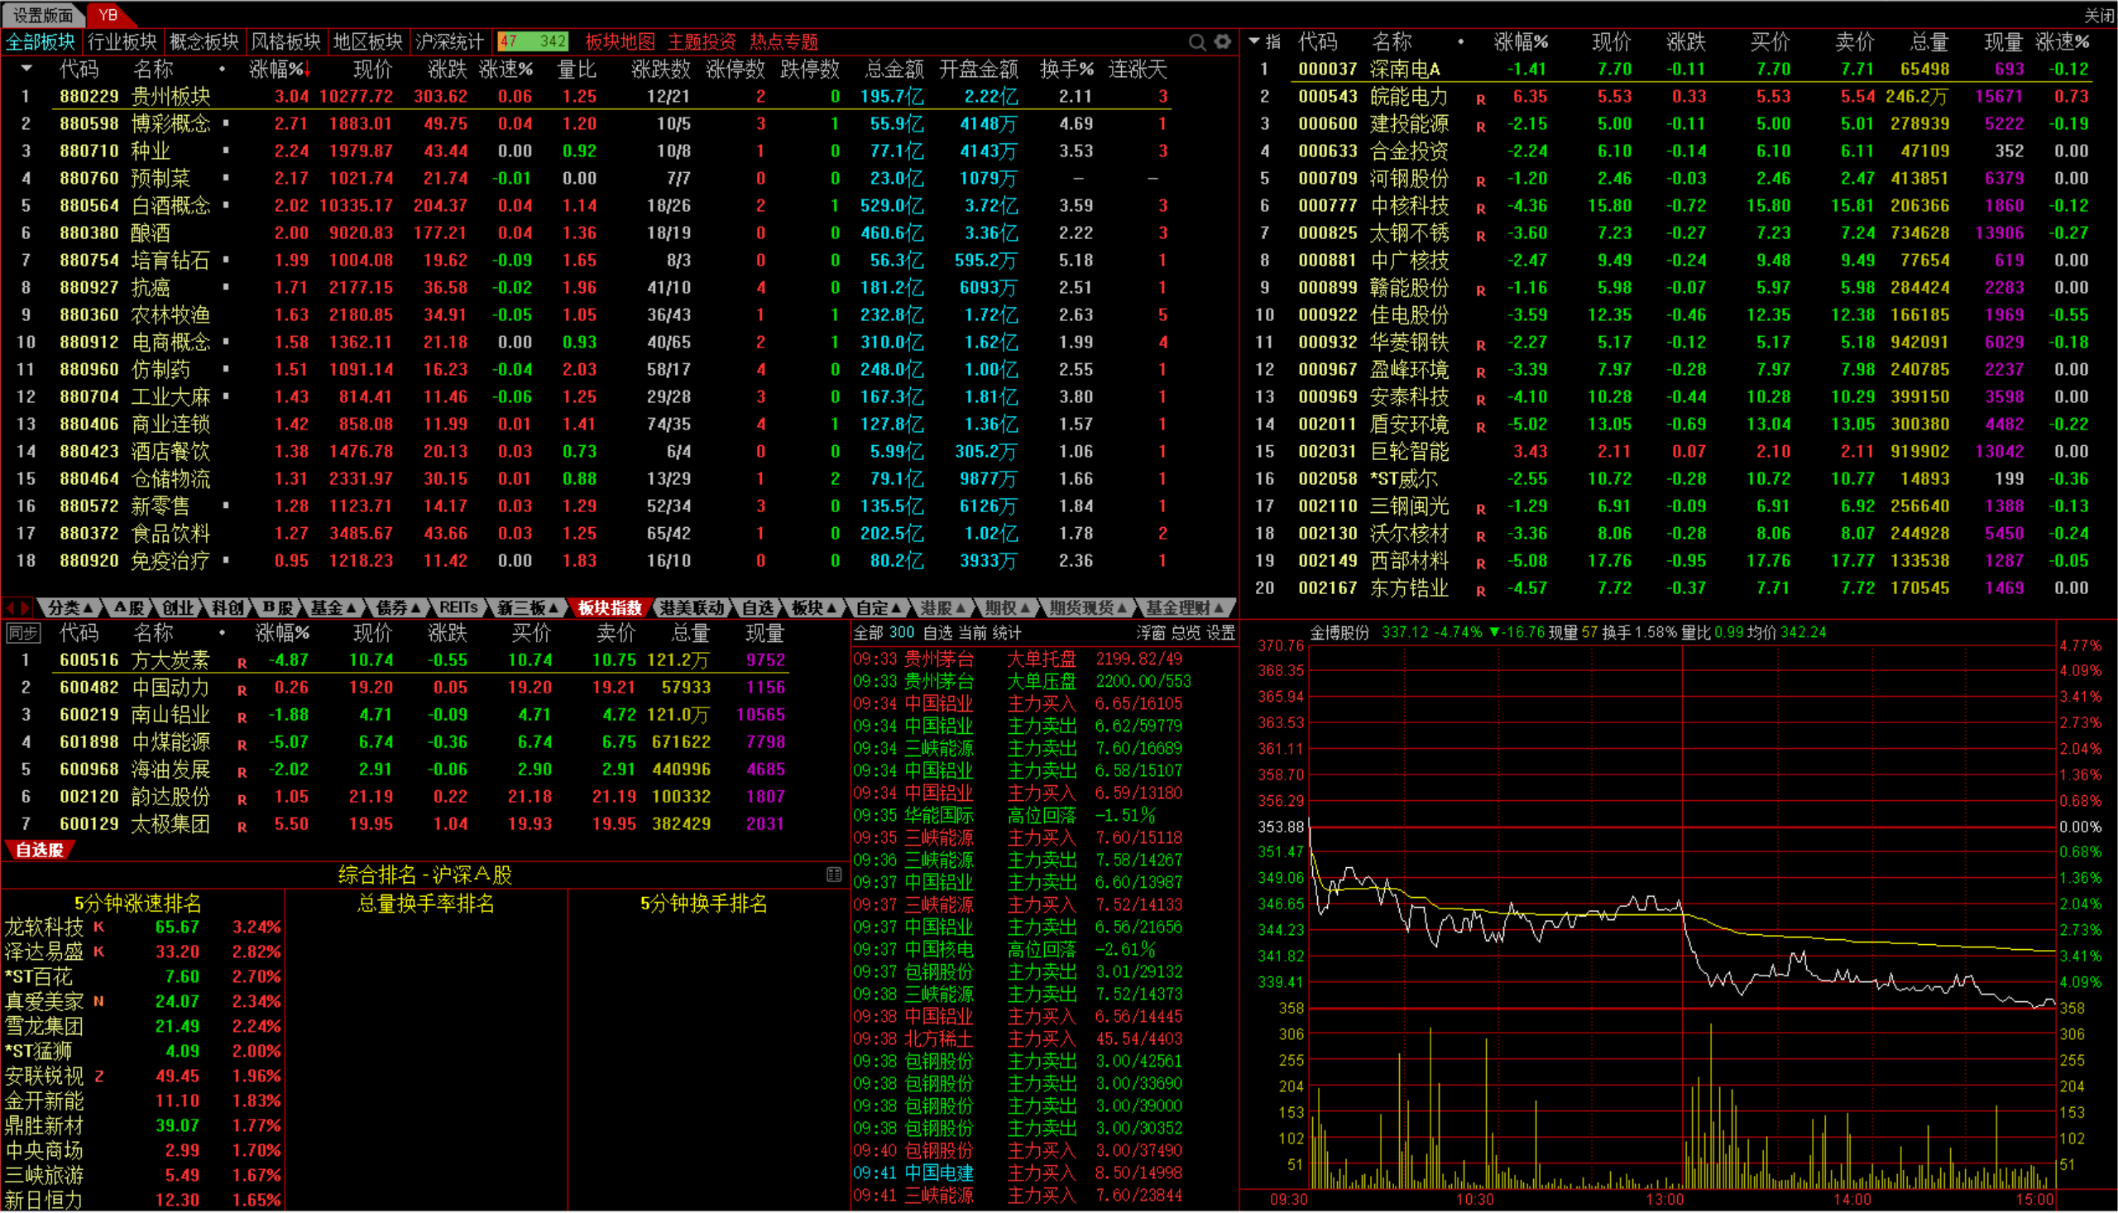2118x1213 pixels.
Task: Toggle the 同步 sync button
Action: click(22, 633)
